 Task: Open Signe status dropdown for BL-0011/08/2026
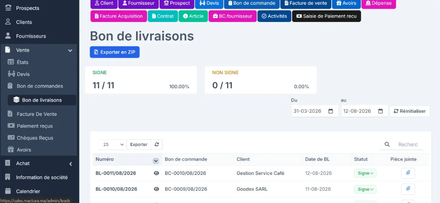[365, 173]
